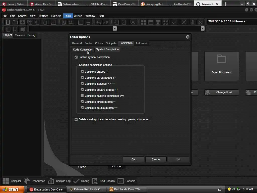Click the Print toolbar icon

53,22
